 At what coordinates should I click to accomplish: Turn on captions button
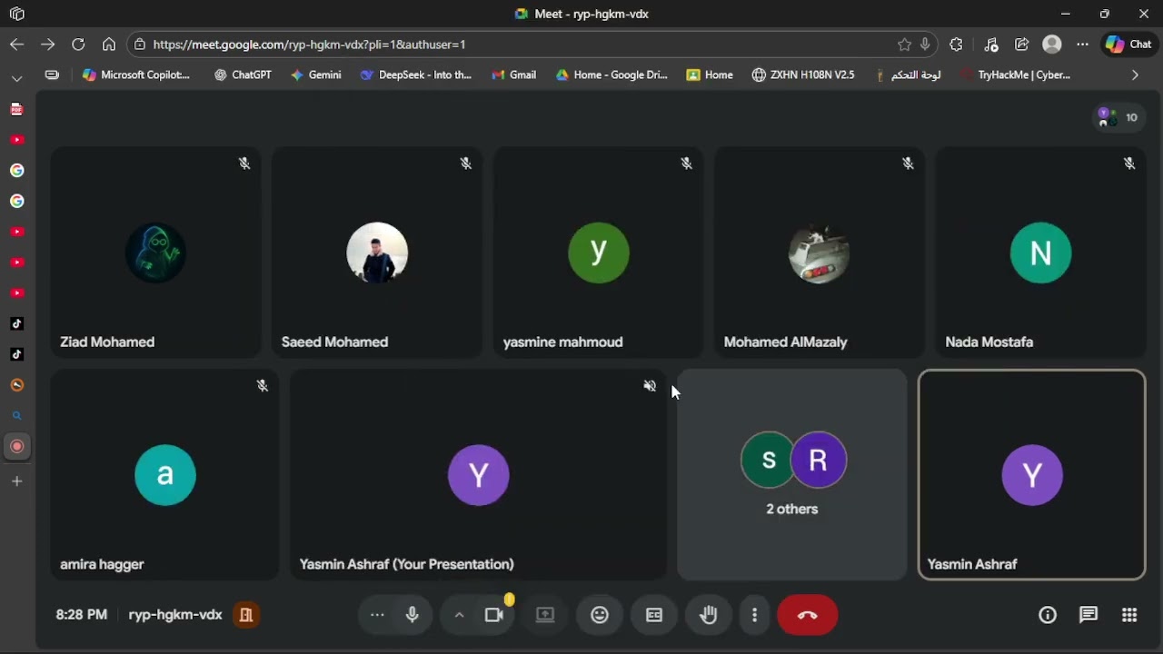(x=654, y=615)
